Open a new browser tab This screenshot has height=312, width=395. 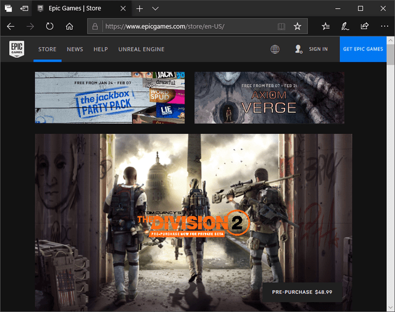(139, 9)
